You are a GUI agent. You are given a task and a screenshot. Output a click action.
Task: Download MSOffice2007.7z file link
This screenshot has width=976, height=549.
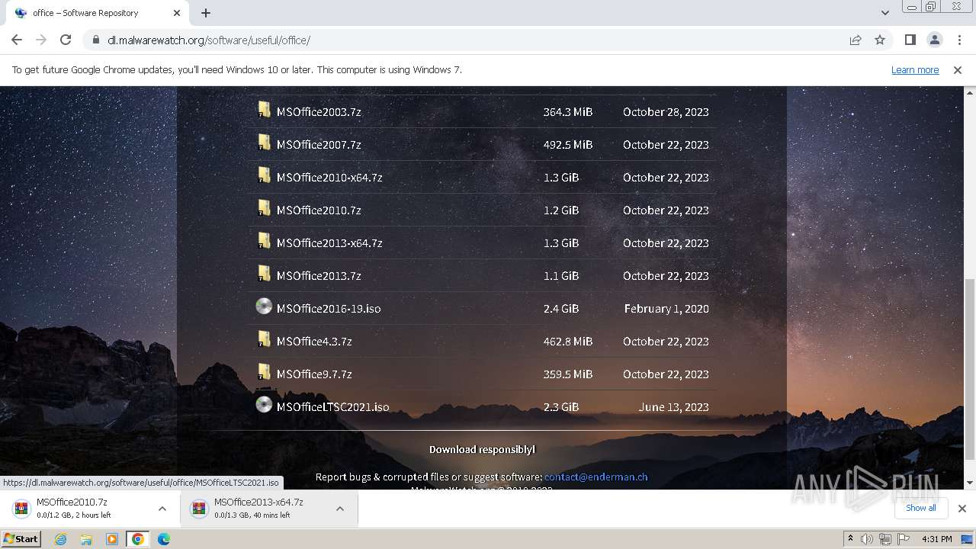[x=319, y=144]
